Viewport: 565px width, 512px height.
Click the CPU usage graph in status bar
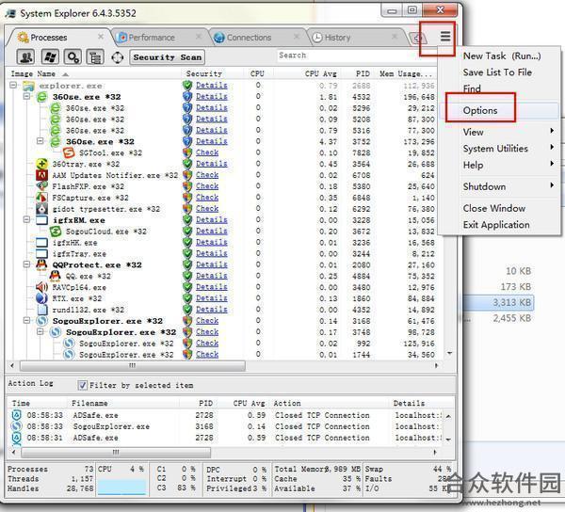pos(122,488)
